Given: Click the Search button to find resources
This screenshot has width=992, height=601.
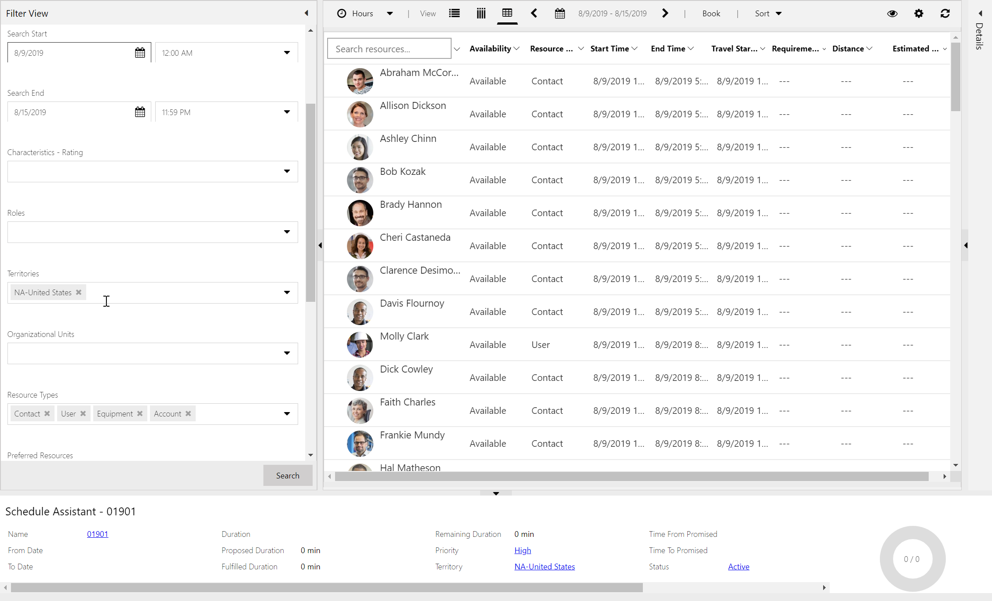Looking at the screenshot, I should click(287, 475).
